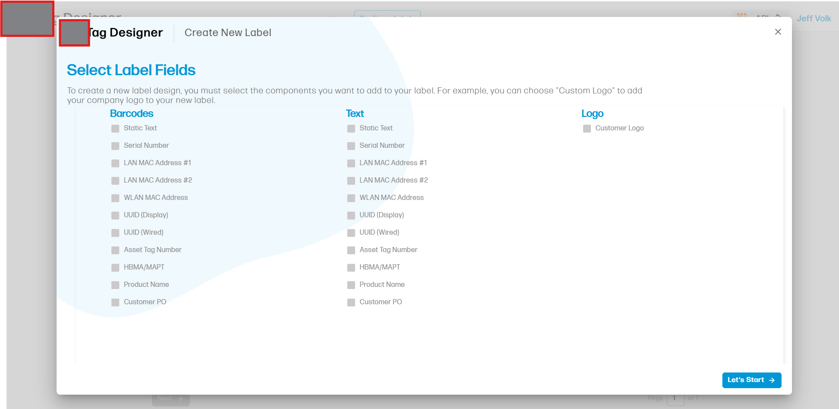Toggle Customer PO in Barcodes column

coord(115,303)
